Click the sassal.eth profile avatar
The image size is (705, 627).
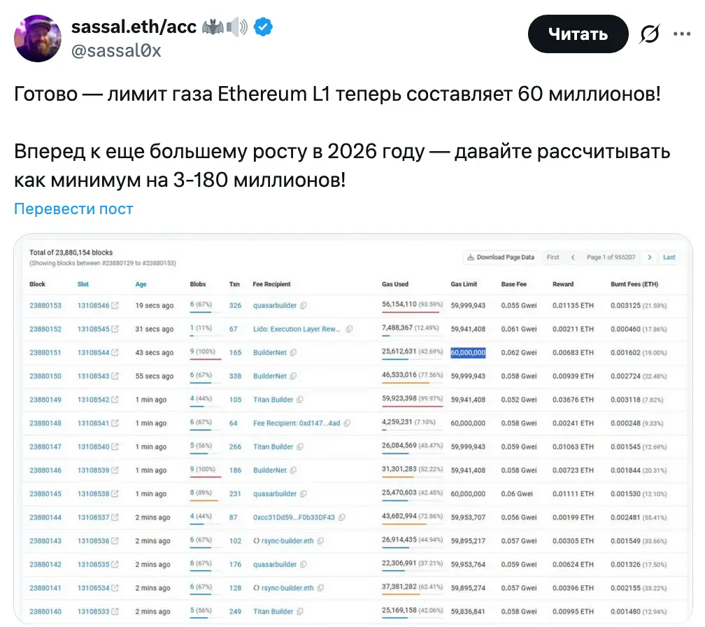pos(38,38)
